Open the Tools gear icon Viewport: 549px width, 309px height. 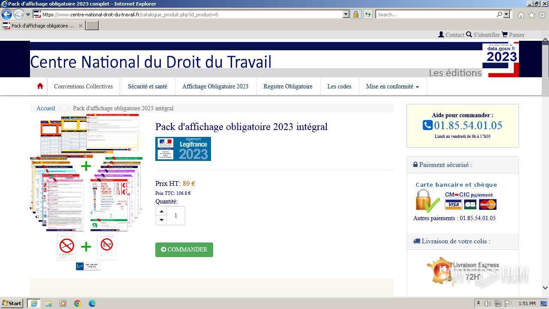tap(542, 15)
